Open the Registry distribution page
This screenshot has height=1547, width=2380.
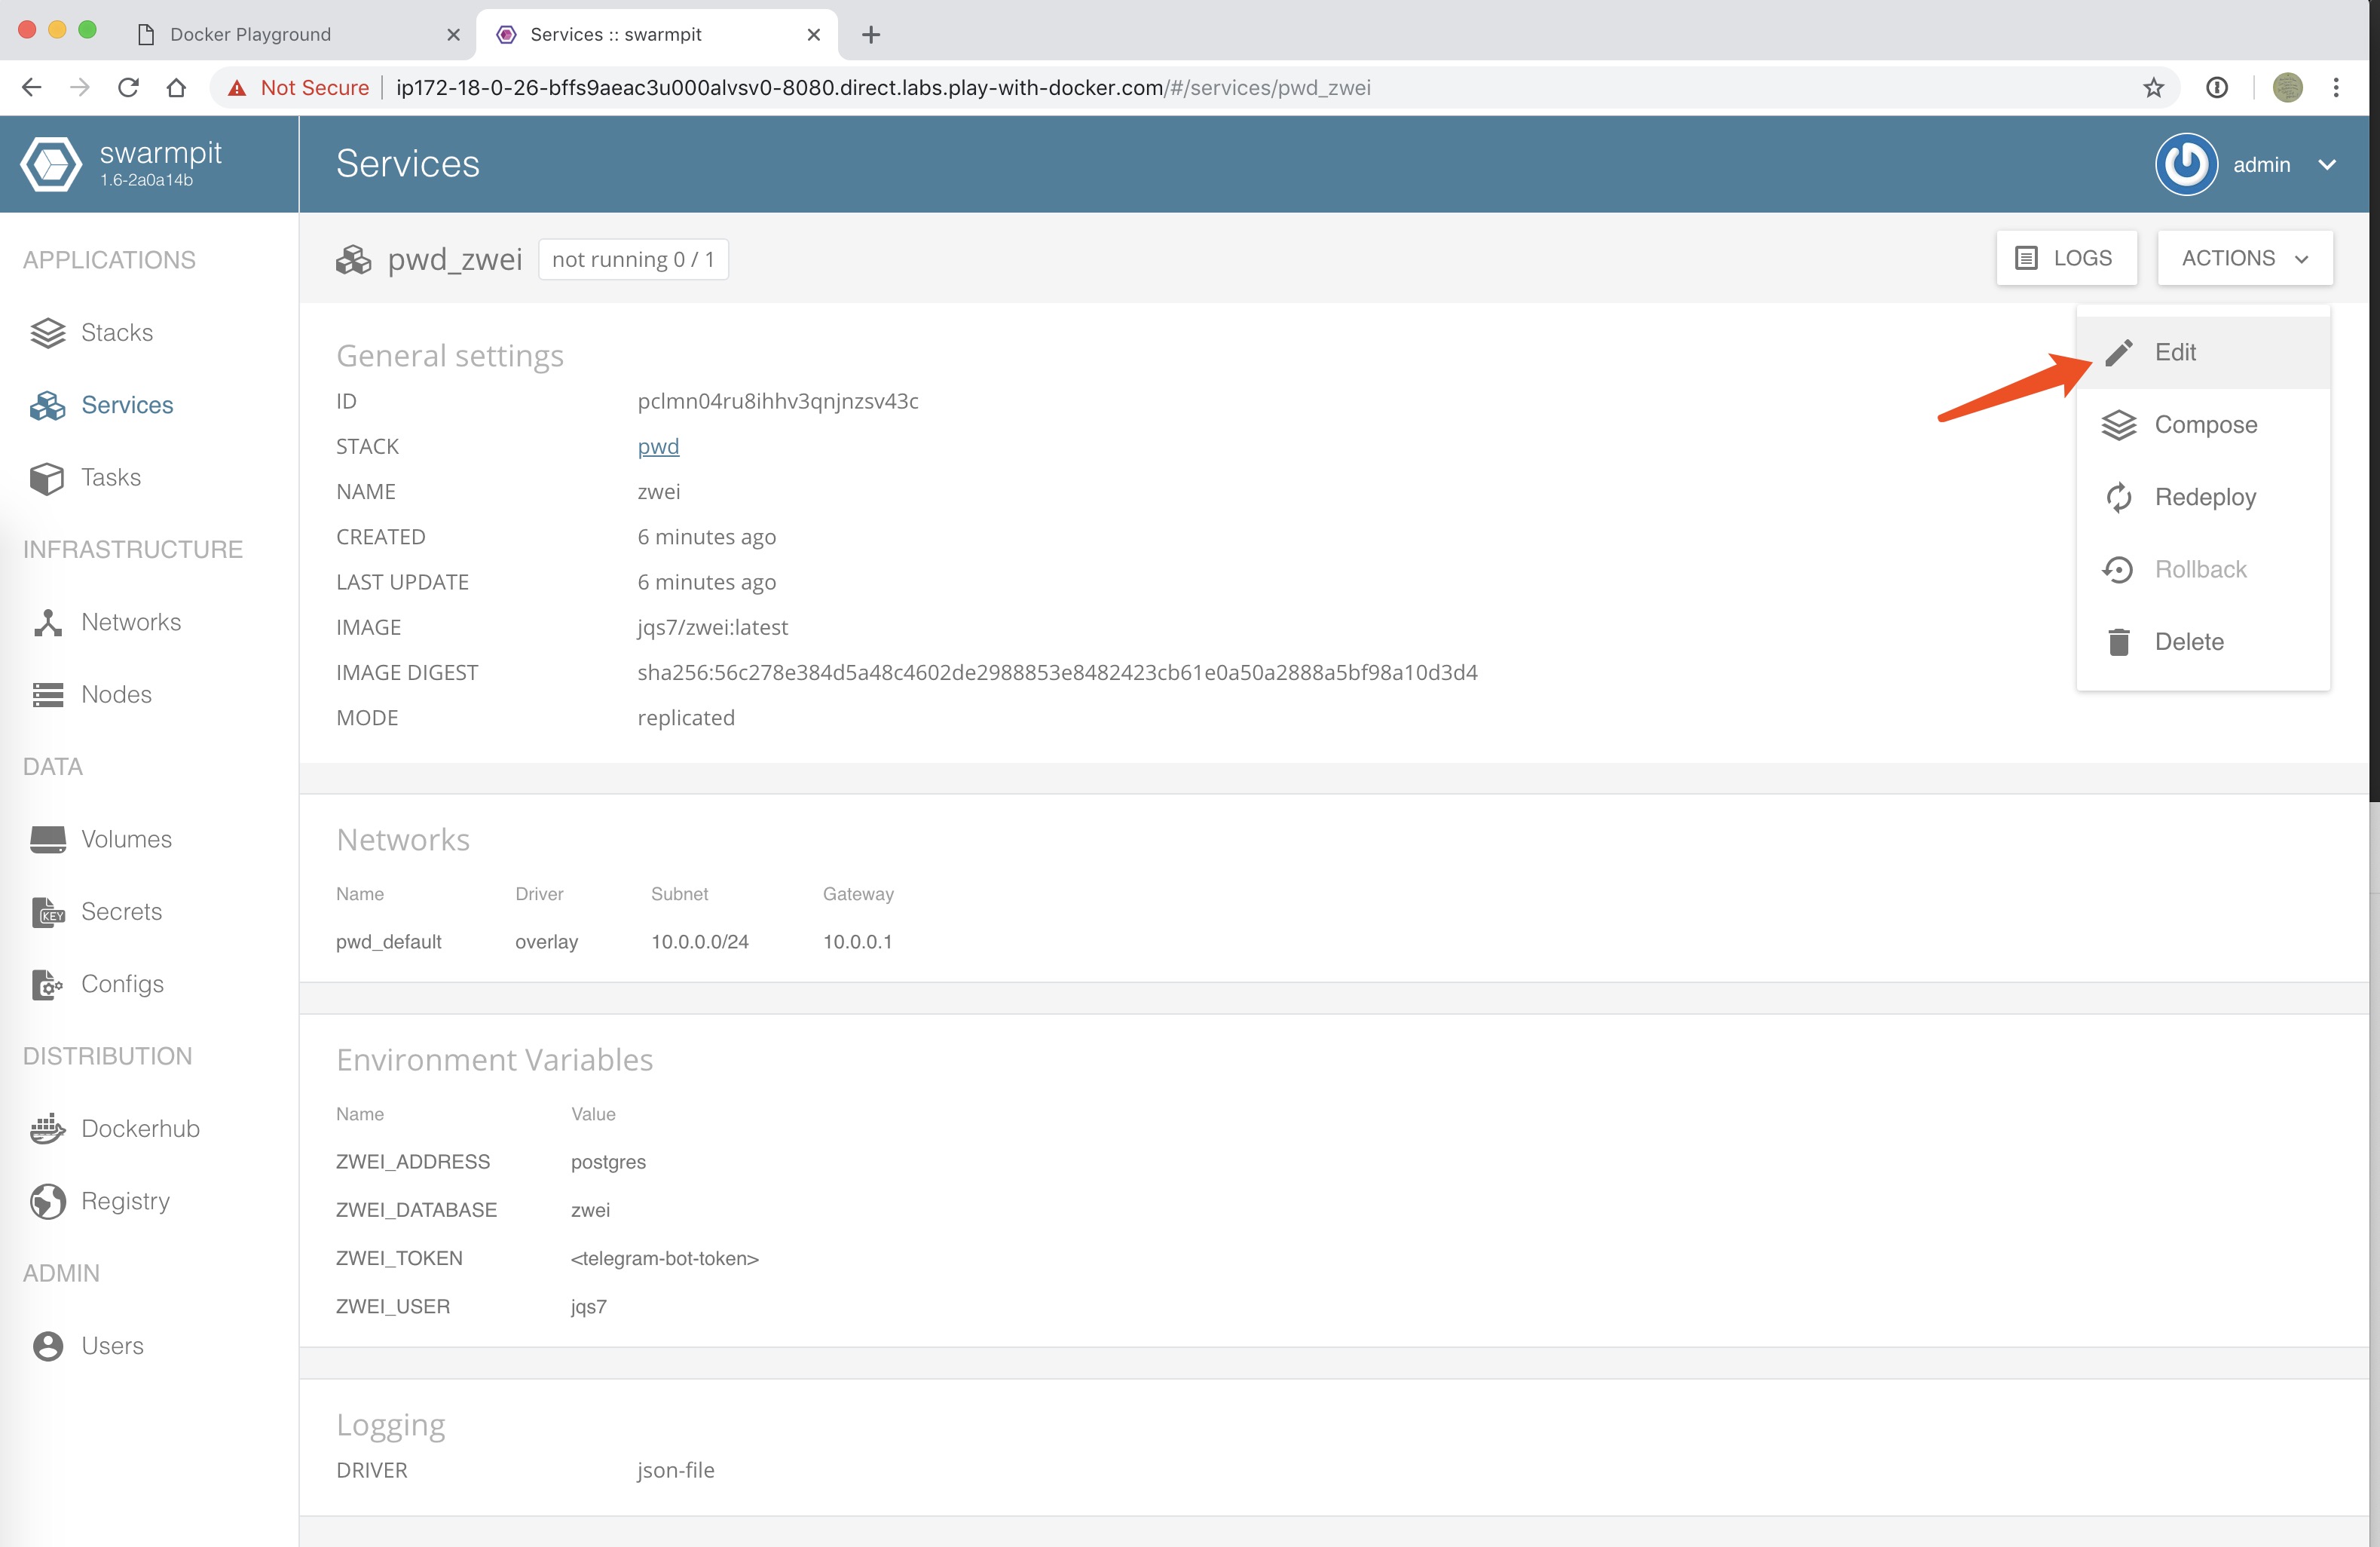point(125,1201)
